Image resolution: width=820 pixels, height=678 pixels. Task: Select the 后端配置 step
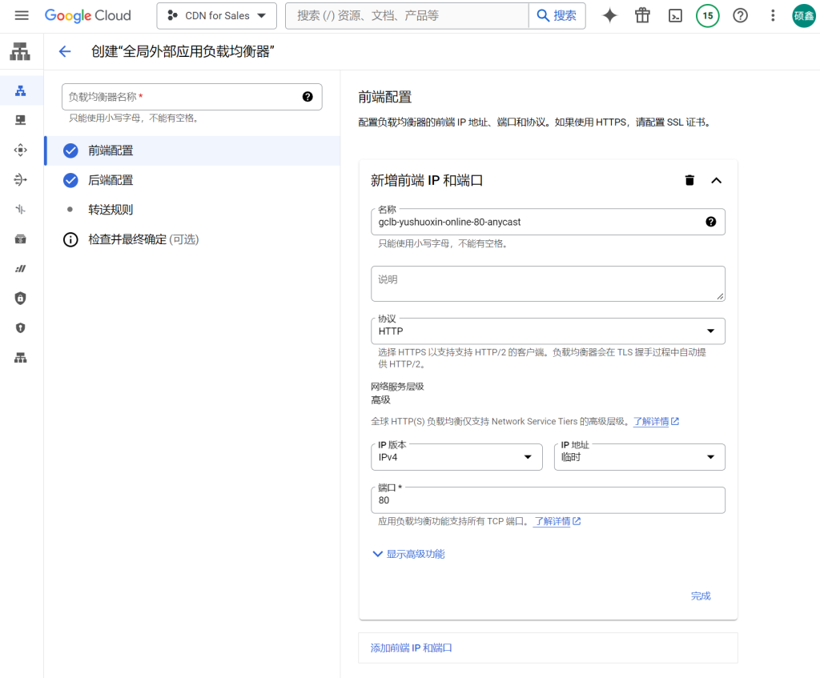[111, 180]
